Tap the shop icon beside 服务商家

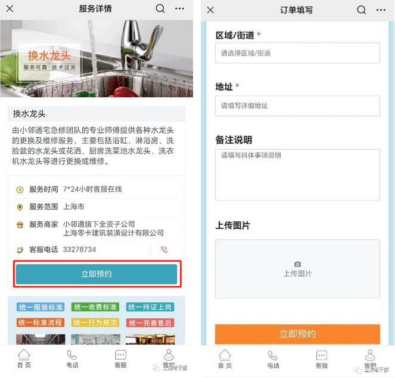[20, 225]
